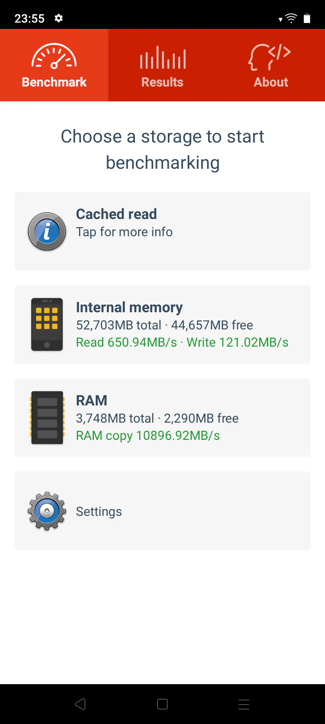Open the Settings entry
This screenshot has height=724, width=325.
point(162,511)
